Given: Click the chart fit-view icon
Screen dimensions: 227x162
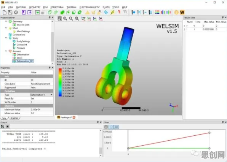Looking at the screenshot, I should pos(106,127).
